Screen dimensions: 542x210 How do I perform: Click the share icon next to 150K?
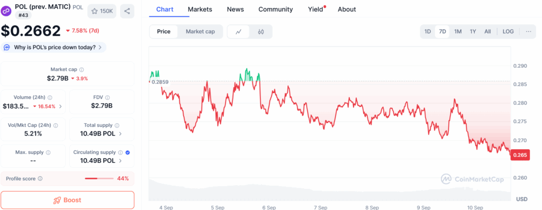click(127, 11)
